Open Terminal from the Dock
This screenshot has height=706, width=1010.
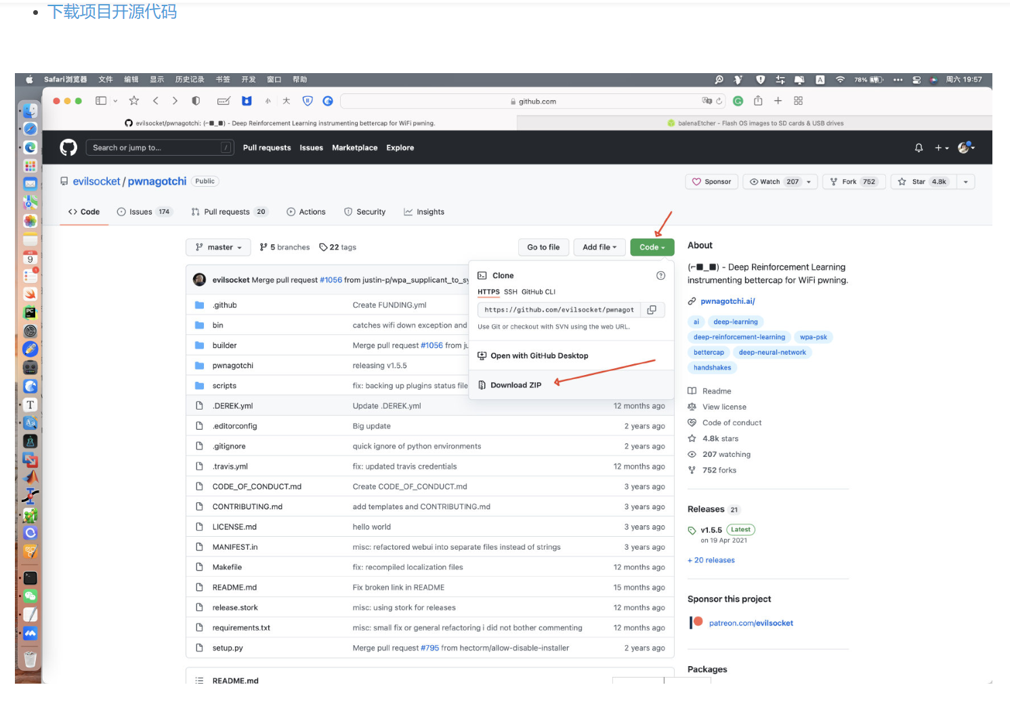[30, 578]
